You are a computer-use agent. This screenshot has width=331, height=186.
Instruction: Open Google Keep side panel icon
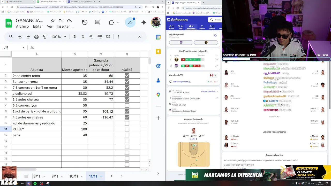[x=158, y=51]
